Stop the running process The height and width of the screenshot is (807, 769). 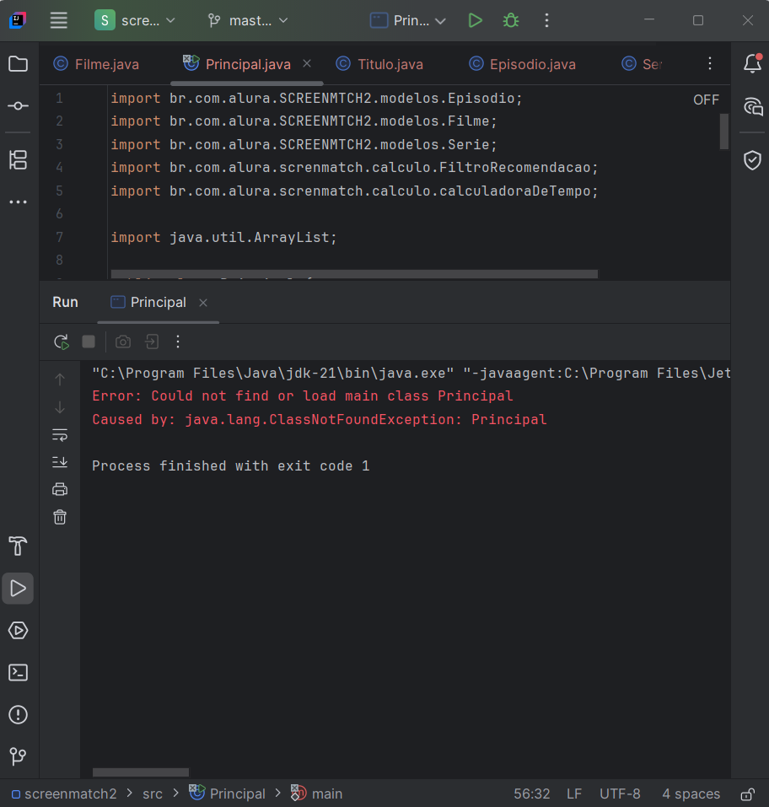click(89, 342)
